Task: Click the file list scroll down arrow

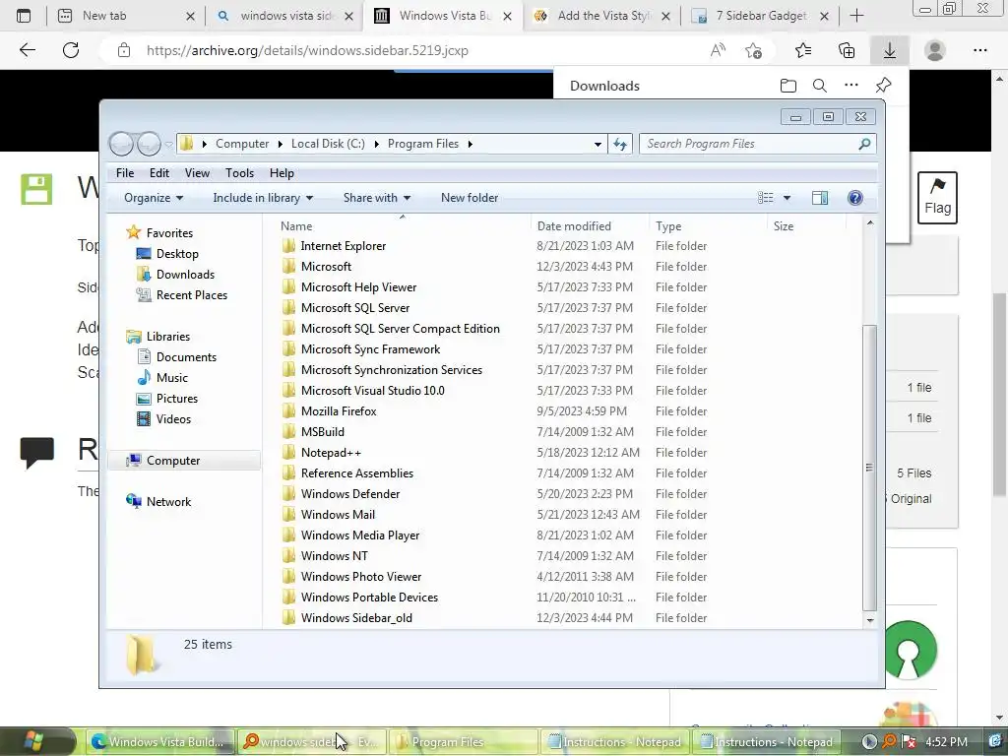Action: coord(870,620)
